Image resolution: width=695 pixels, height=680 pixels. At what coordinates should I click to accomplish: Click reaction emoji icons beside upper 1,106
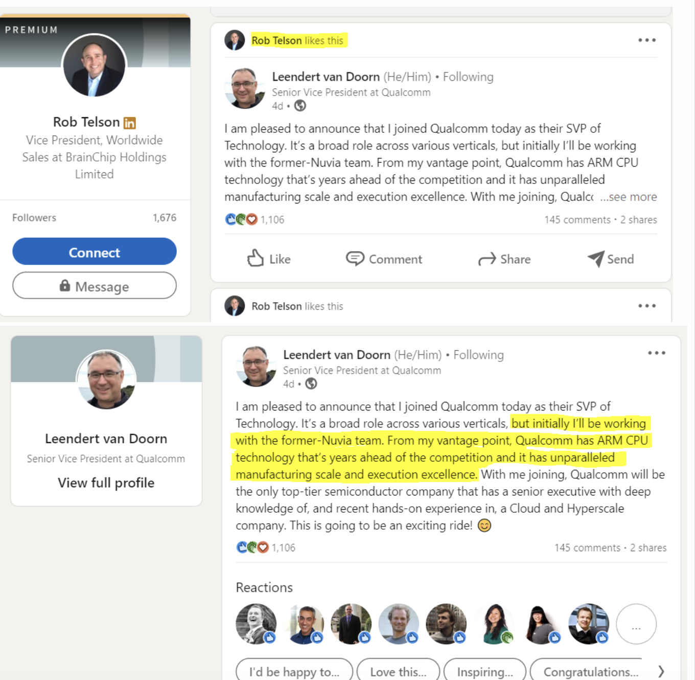coord(241,219)
